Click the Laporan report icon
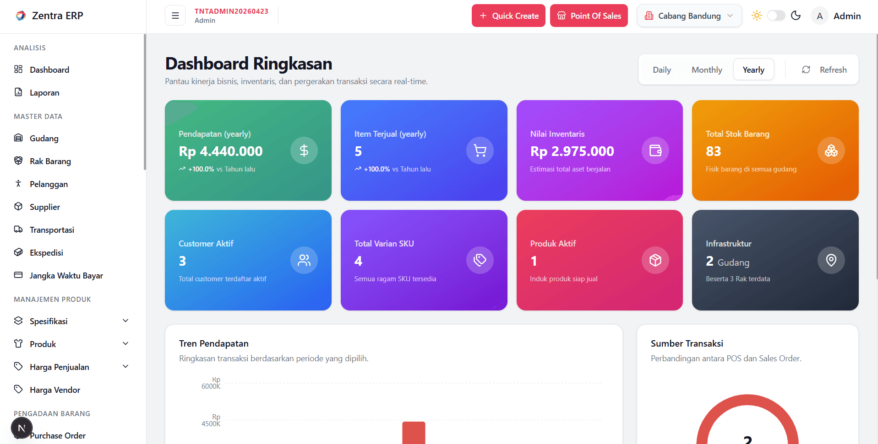 point(18,92)
